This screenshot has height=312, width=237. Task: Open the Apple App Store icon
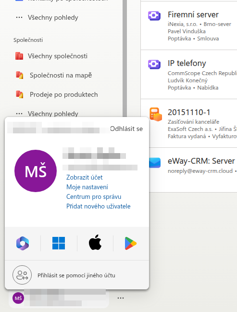[x=95, y=243]
